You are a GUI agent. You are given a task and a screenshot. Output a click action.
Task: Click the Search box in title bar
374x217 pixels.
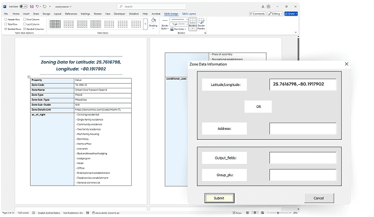point(151,6)
